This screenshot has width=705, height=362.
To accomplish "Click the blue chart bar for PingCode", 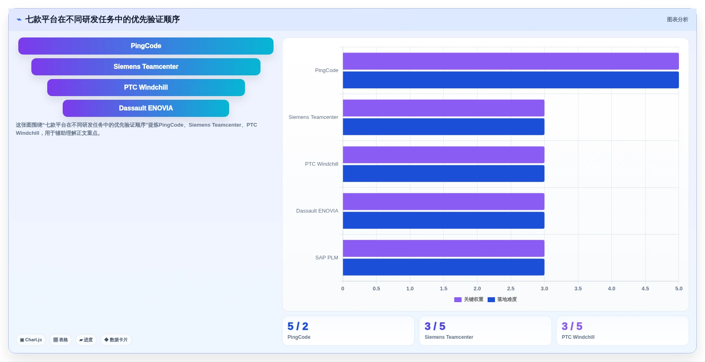I will point(511,80).
